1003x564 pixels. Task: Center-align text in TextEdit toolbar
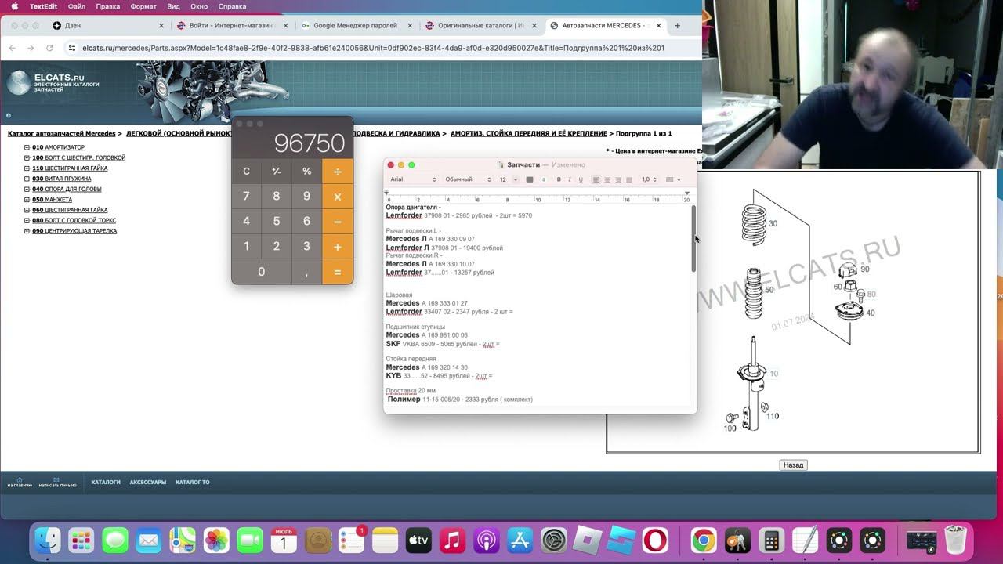click(x=607, y=179)
